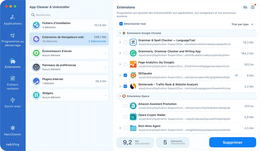Select Plugins Internet category
260x151 pixels.
(x=69, y=81)
